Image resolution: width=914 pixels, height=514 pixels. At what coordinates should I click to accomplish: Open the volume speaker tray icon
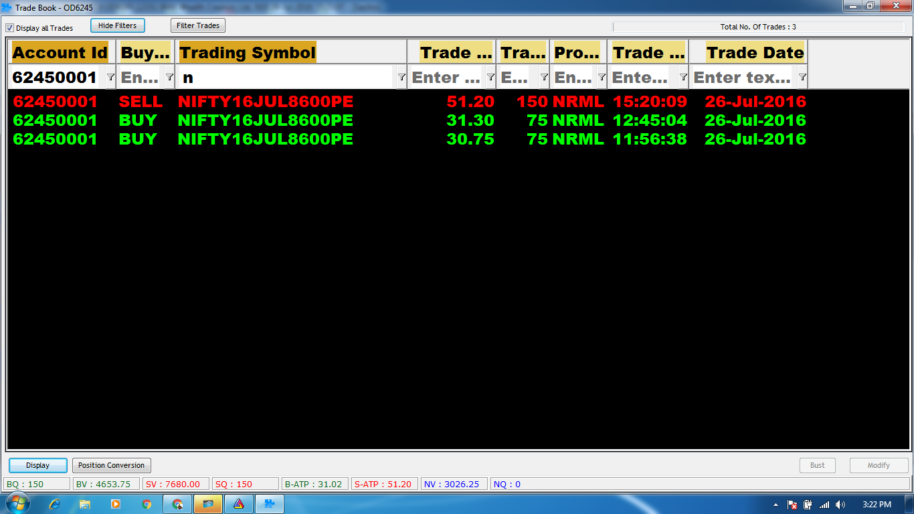(840, 505)
